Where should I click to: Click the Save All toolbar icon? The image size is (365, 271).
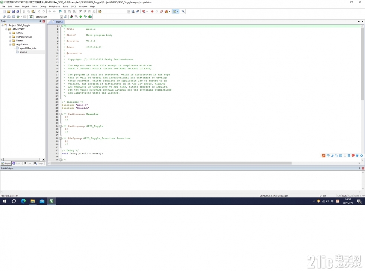(x=18, y=11)
